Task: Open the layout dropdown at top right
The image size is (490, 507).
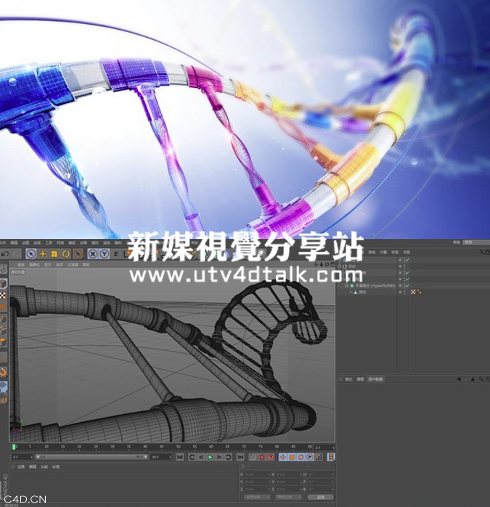Action: pos(476,242)
